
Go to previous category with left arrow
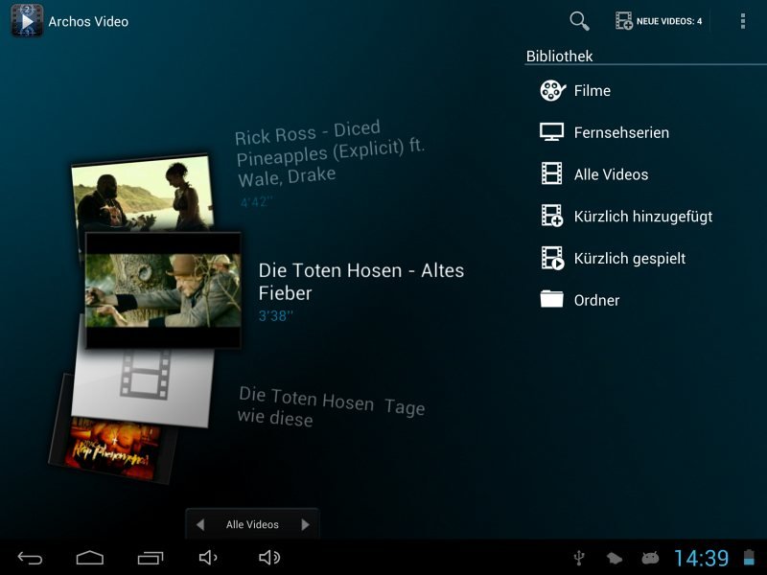(x=200, y=524)
